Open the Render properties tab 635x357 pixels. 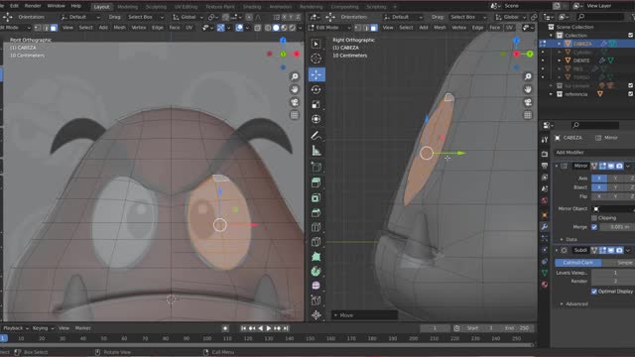pos(545,155)
